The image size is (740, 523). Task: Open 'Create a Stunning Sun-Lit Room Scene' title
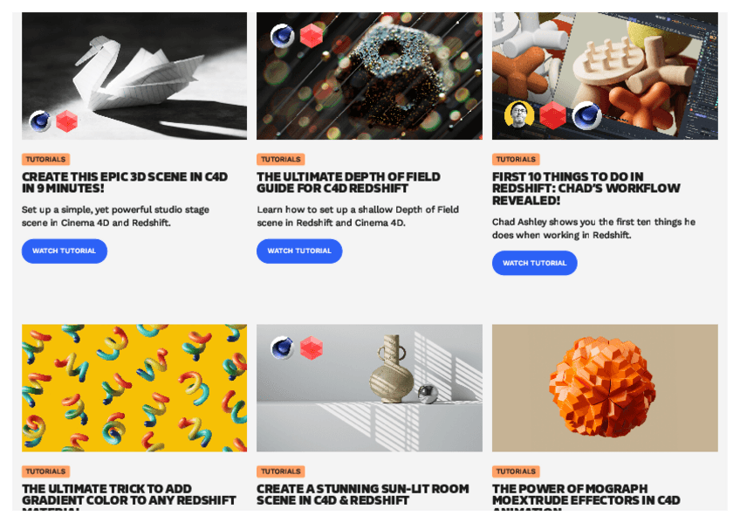[362, 494]
